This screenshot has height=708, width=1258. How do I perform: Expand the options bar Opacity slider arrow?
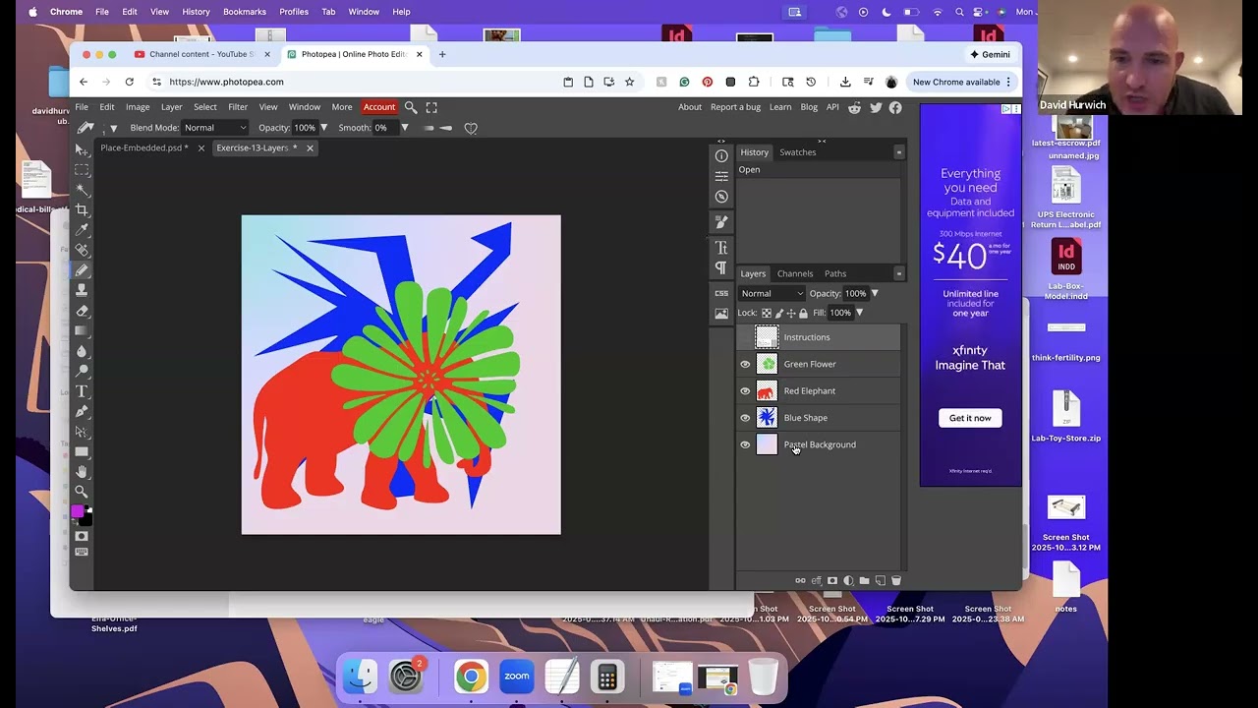(x=323, y=128)
